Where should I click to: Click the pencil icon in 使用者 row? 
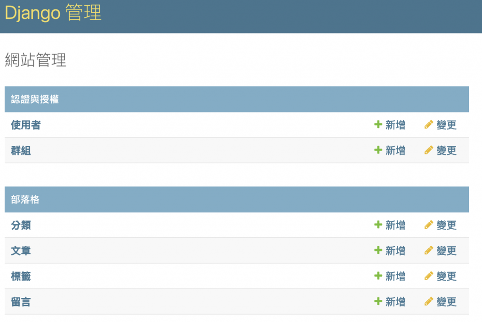click(x=429, y=125)
